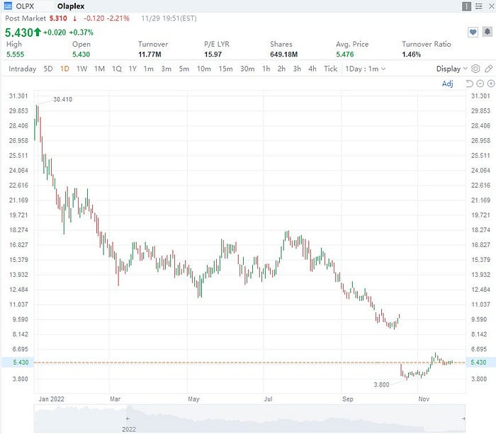
Task: Select the 1Y yearly chart tab
Action: [x=133, y=69]
